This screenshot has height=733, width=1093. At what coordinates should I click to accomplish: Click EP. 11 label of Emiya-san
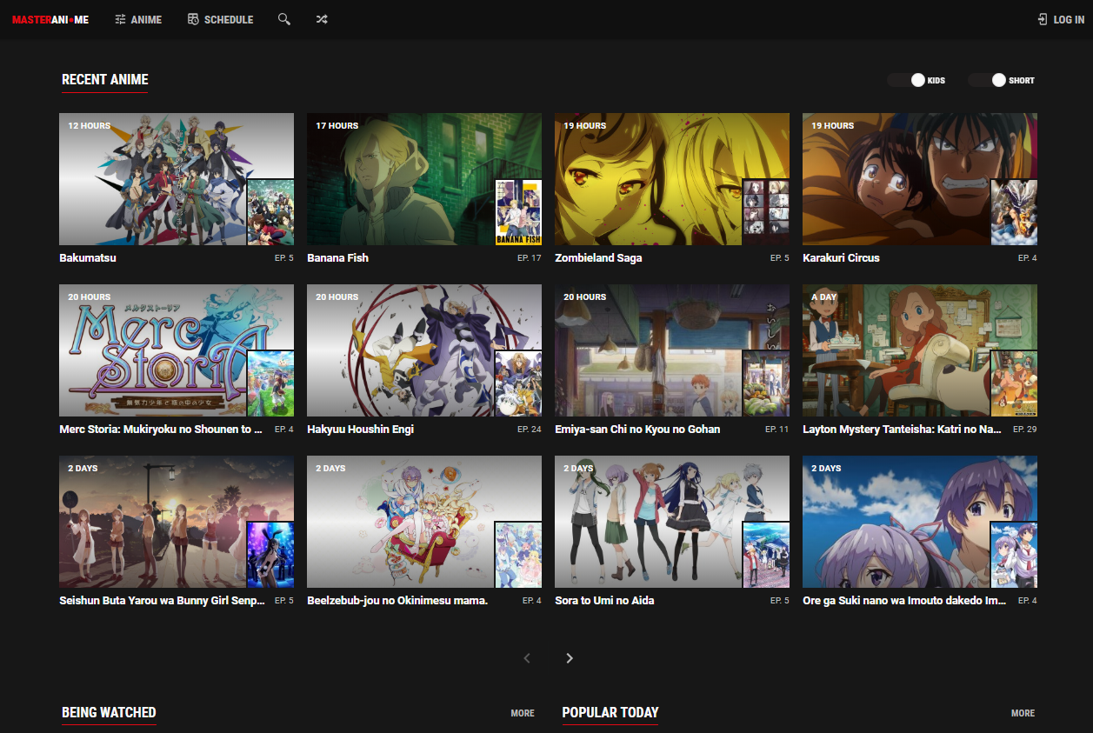(777, 430)
